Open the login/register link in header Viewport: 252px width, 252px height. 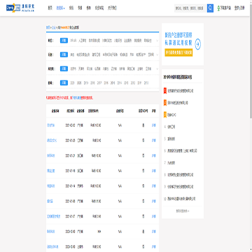(x=239, y=8)
